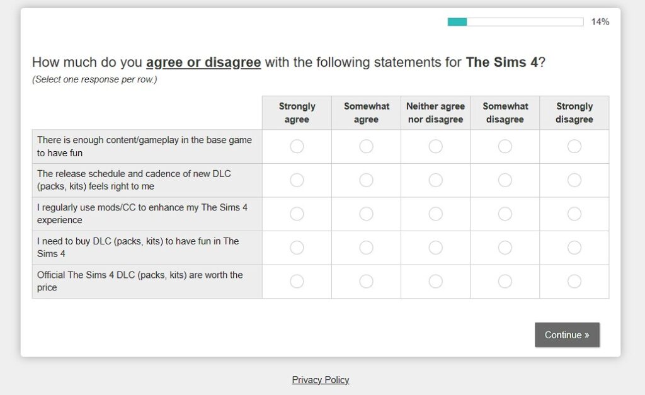
Task: Mark Strongly agree for regularly using mods/CC
Action: [x=297, y=214]
